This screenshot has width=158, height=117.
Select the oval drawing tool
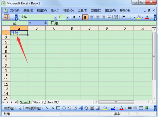(64, 108)
